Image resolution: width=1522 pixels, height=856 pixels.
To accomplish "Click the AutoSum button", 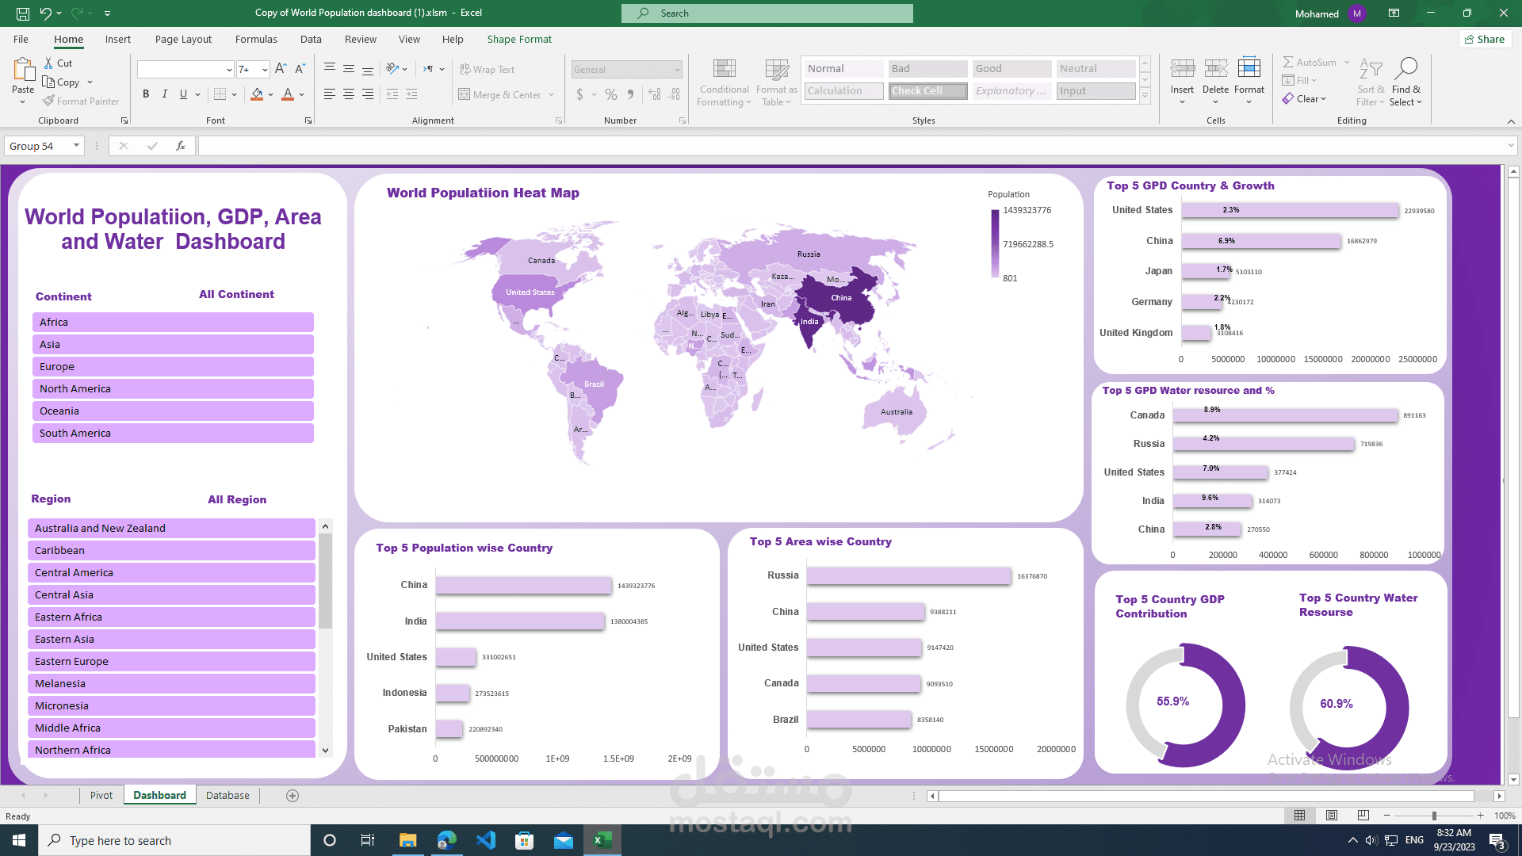I will [x=1315, y=63].
